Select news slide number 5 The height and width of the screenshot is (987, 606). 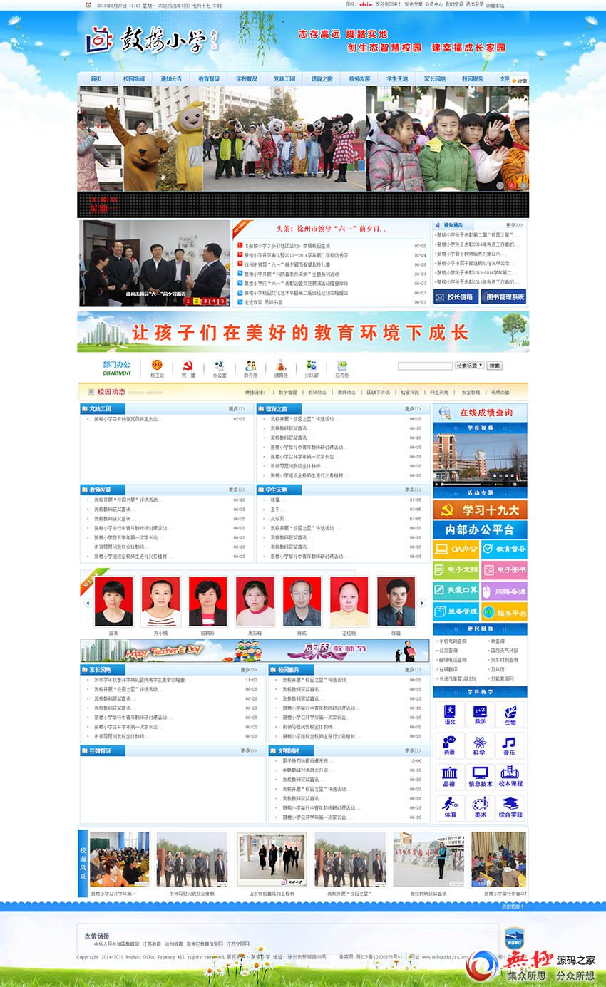pyautogui.click(x=222, y=301)
